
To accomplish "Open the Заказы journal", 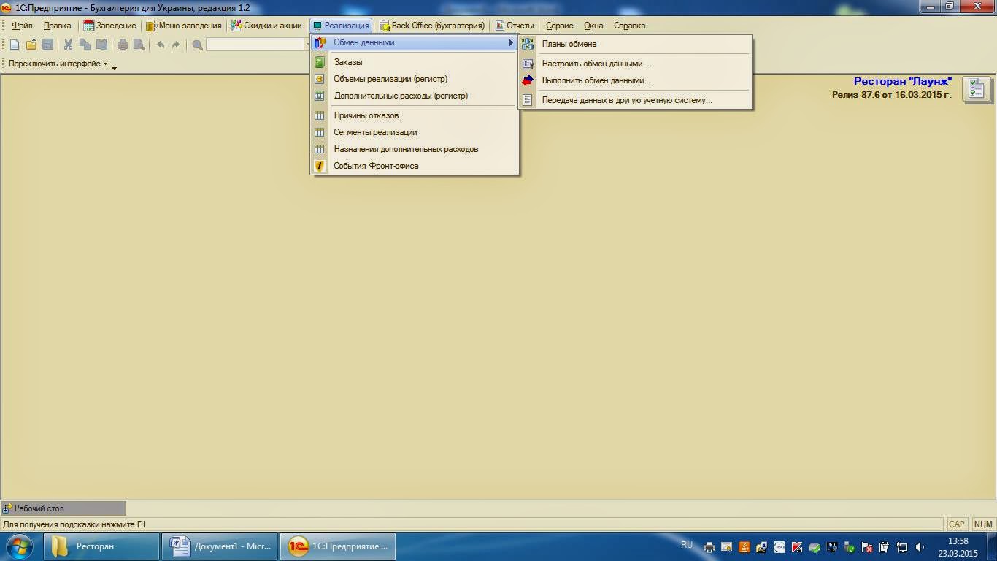I will (415, 62).
